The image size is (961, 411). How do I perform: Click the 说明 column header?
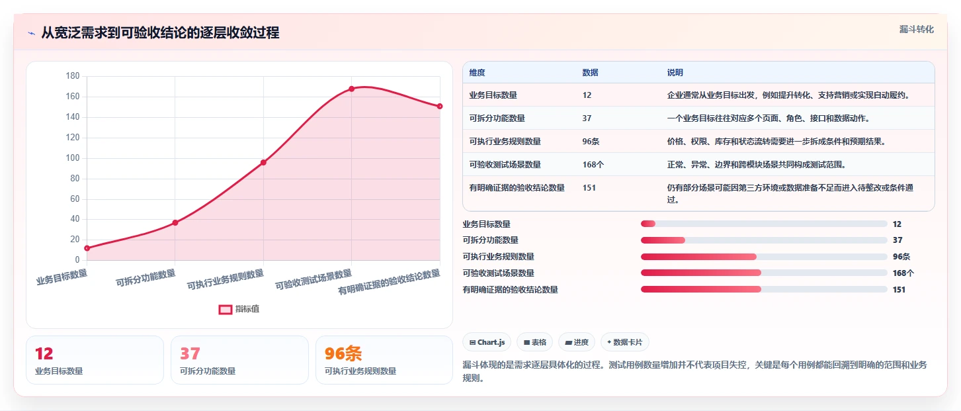(x=675, y=73)
